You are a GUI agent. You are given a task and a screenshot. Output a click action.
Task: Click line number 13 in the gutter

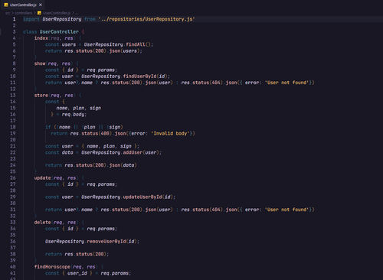tap(13, 96)
